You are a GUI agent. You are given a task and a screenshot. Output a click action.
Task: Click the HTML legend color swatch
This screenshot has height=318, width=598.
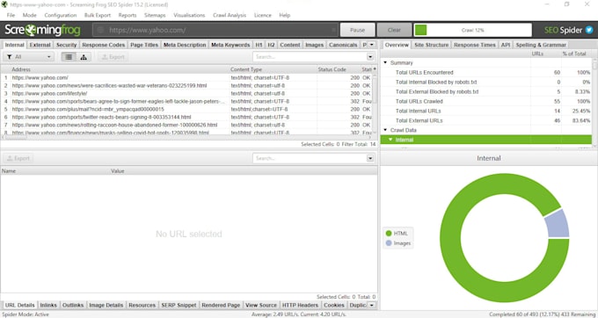pyautogui.click(x=389, y=233)
